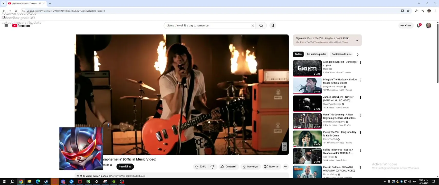Open Pierce The Veil King for a Day thumbnail
Screen dimensions: 439x185
tap(307, 138)
